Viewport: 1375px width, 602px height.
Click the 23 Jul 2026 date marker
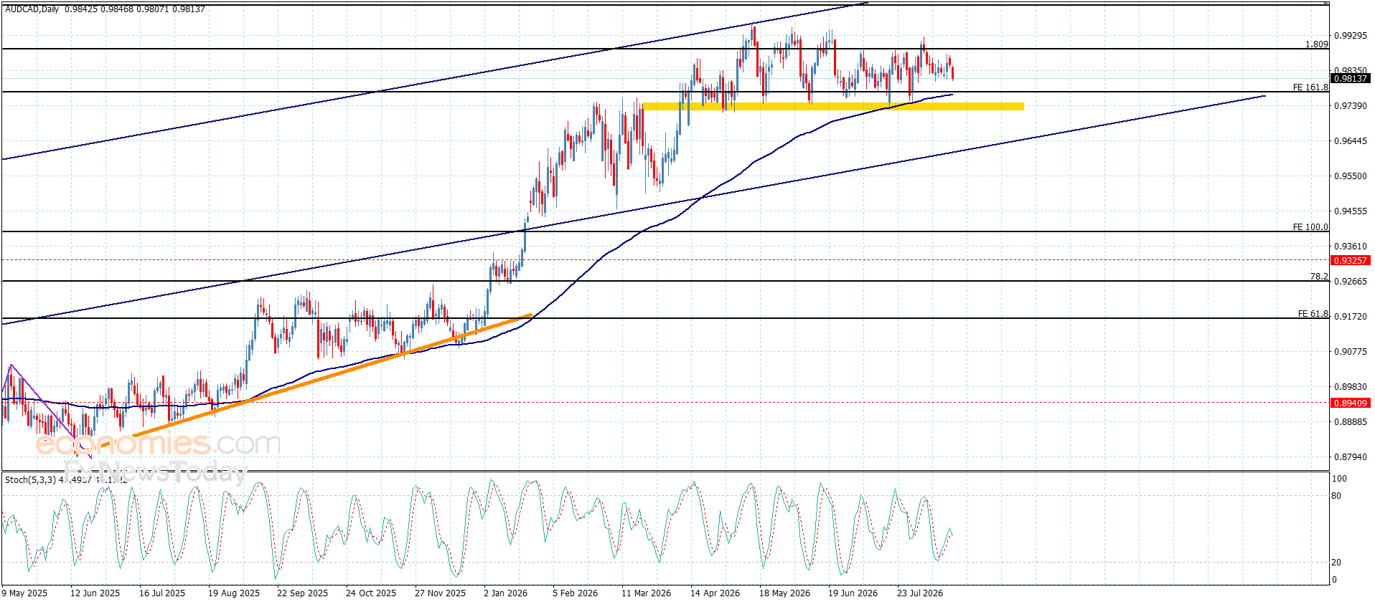coord(920,593)
